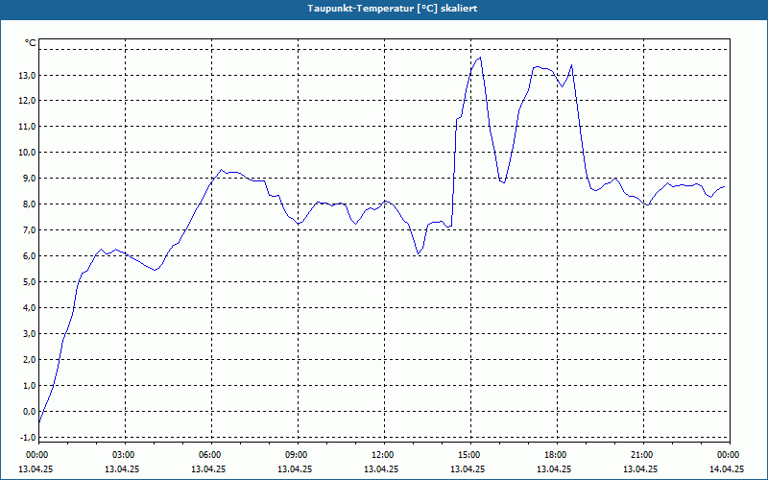Select the 03:00 time label
Viewport: 768px width, 480px height.
click(x=124, y=455)
